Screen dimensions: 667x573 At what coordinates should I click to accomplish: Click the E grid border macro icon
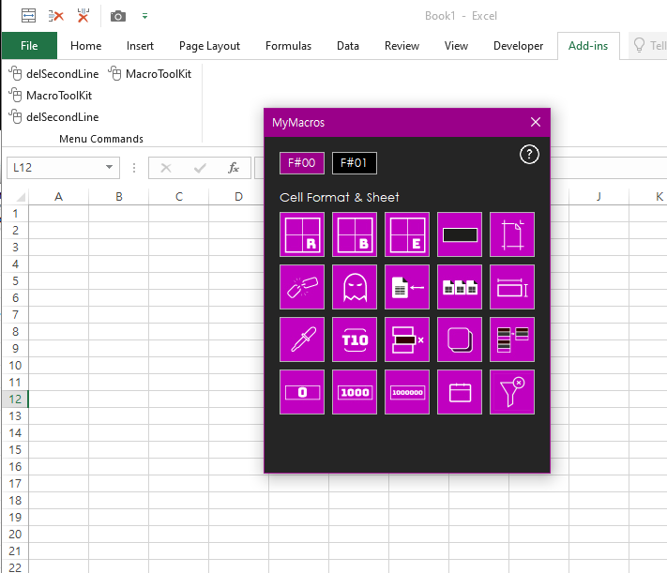click(407, 234)
